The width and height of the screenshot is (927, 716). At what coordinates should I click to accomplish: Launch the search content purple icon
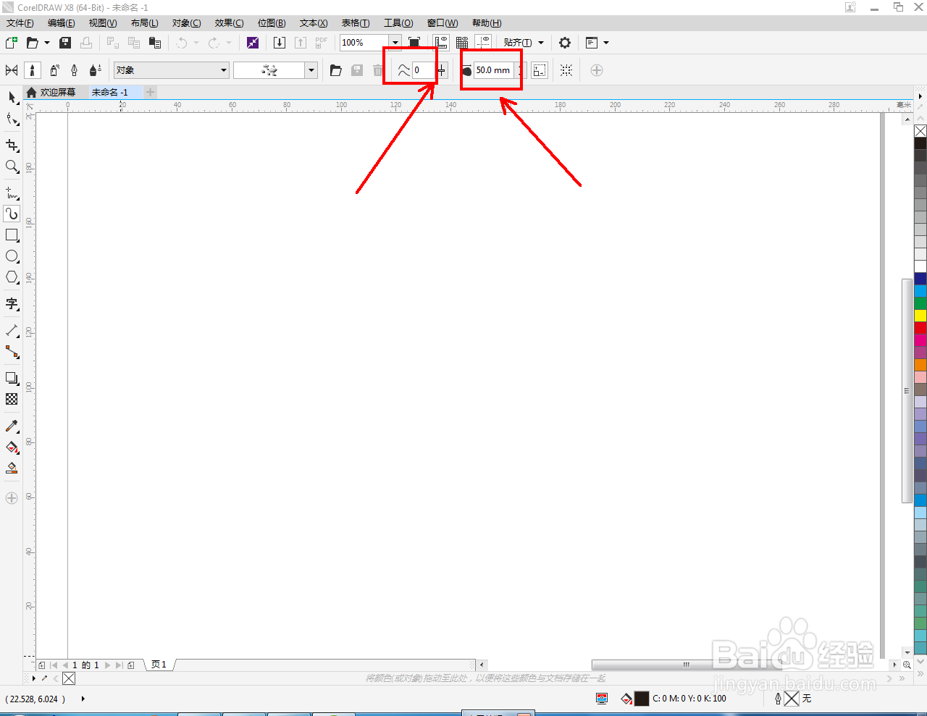coord(252,43)
